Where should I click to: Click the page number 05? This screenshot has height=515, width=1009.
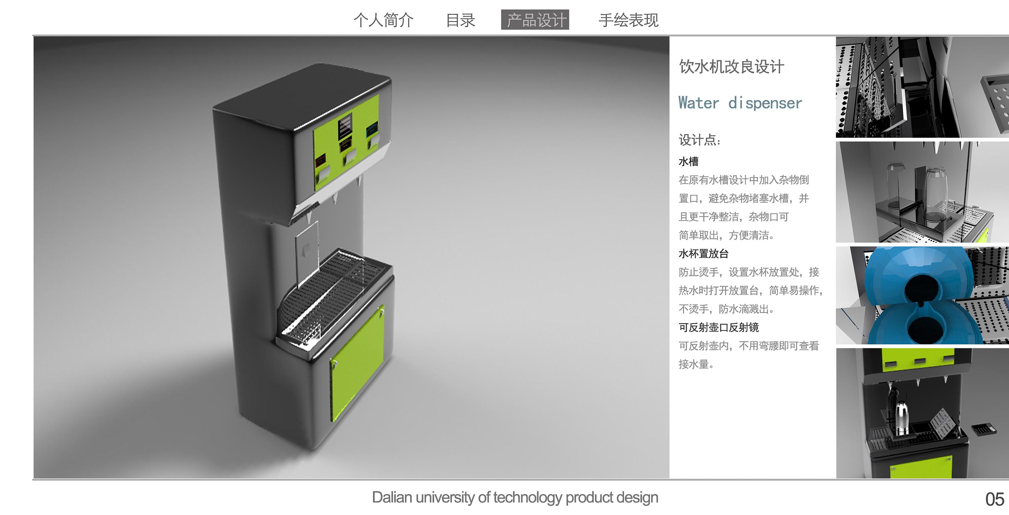995,499
